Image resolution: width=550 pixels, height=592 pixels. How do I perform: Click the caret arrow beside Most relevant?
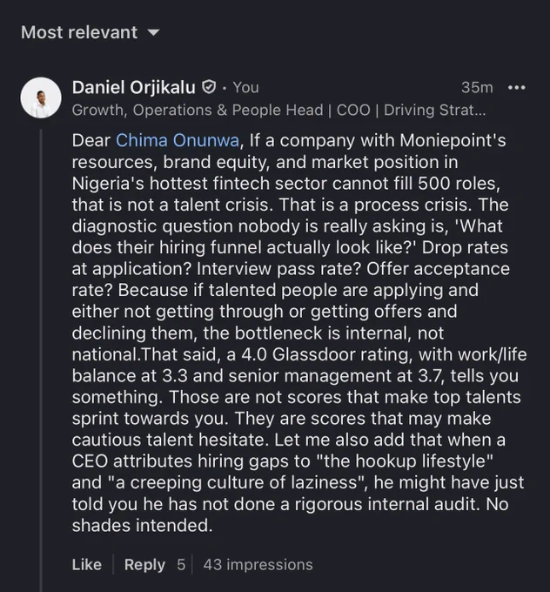[x=153, y=33]
